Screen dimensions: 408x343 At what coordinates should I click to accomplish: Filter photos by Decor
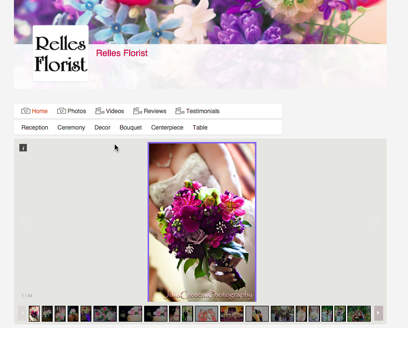tap(102, 128)
